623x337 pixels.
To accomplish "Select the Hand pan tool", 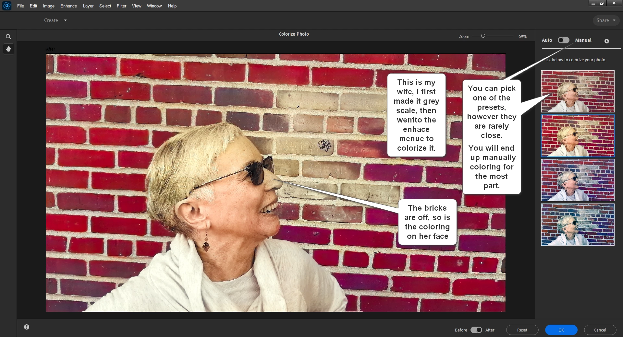I will coord(8,49).
